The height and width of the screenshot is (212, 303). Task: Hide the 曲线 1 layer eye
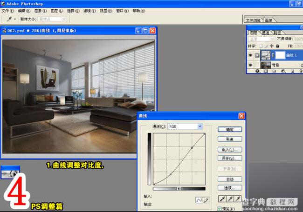point(250,55)
